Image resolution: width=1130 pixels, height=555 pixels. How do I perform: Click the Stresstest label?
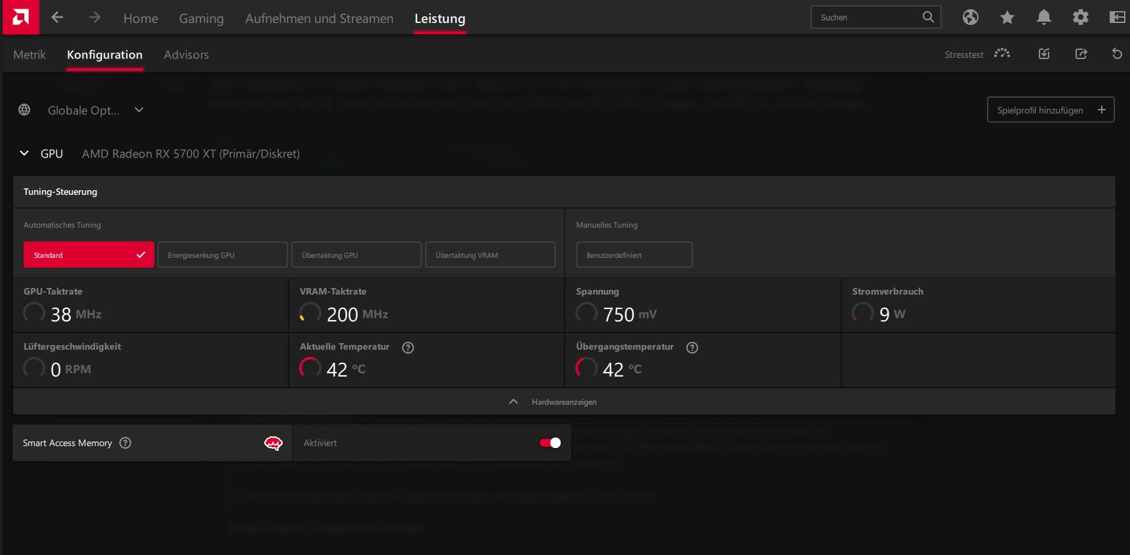tap(964, 54)
